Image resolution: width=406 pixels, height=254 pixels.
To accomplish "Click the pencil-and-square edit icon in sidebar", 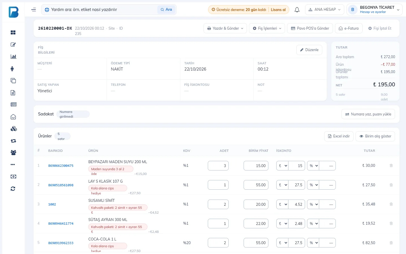I will tap(13, 45).
